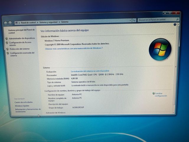Click shield icon next to Cambiar configuración
189x142 pixels.
pos(154,93)
